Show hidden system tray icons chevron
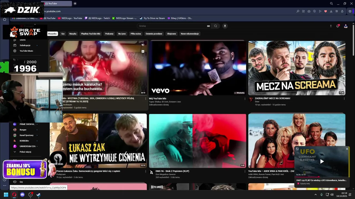The image size is (355, 199). pos(315,195)
